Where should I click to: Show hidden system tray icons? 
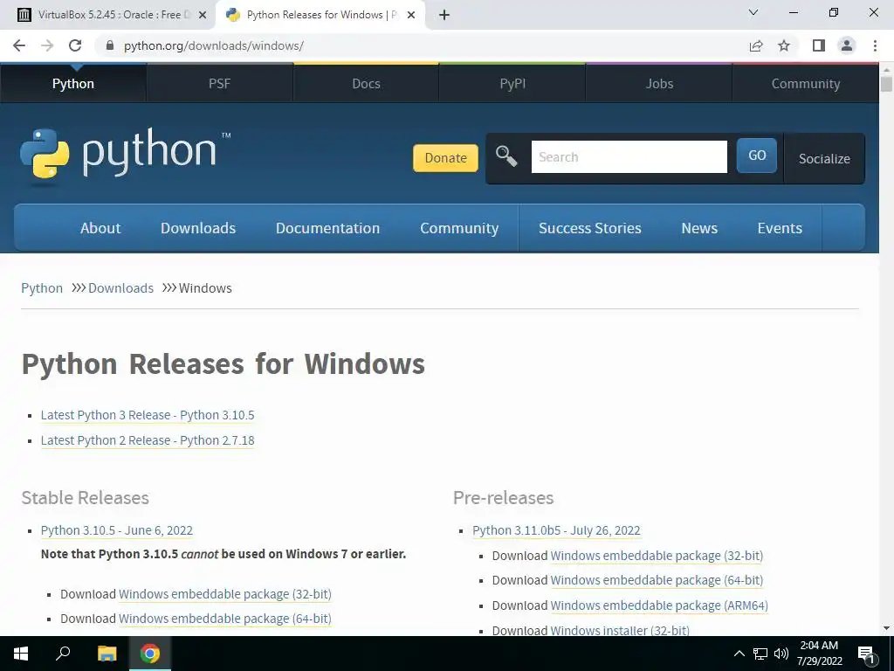click(739, 654)
